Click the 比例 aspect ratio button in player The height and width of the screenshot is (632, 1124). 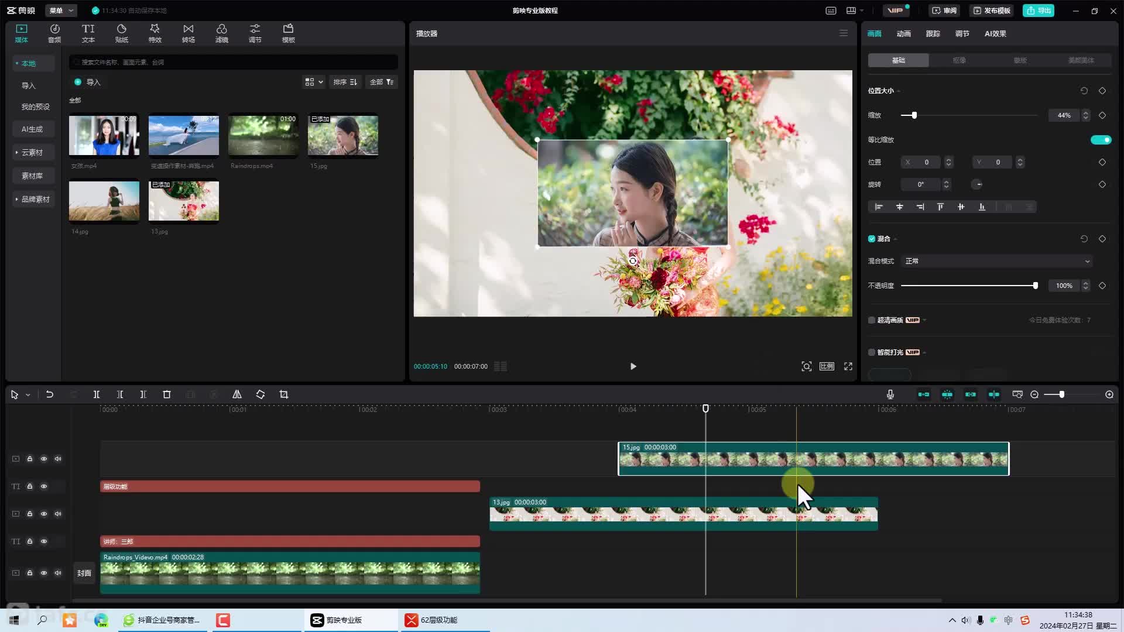827,366
